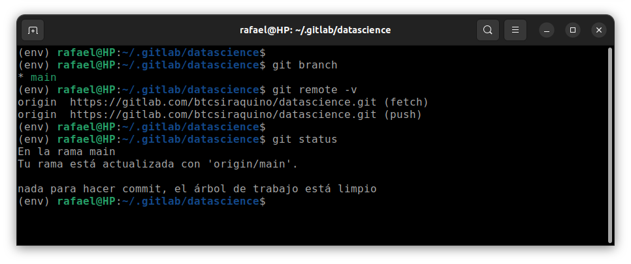Click the 'git remote -v' command text
This screenshot has width=631, height=264.
(x=314, y=90)
